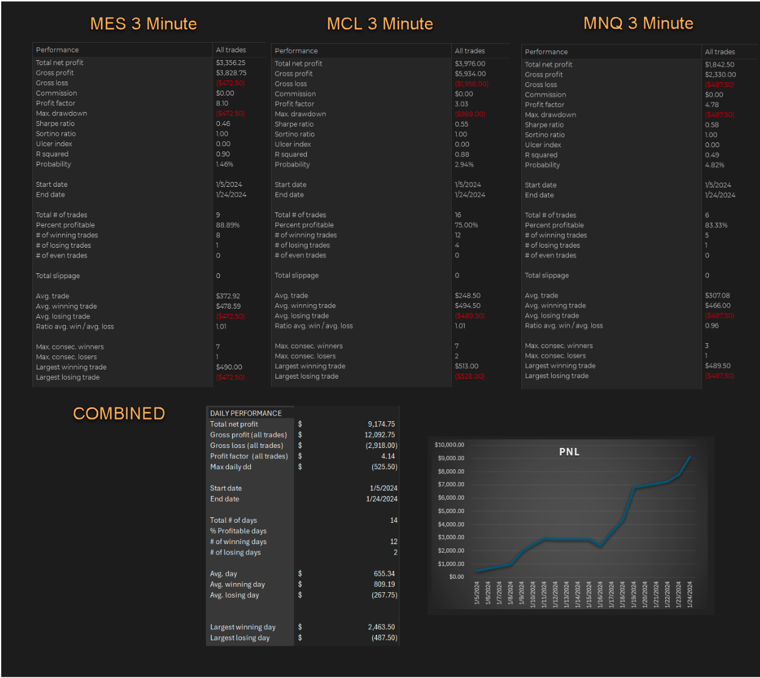Click the largest winning day value 2,463.50
Image resolution: width=760 pixels, height=678 pixels.
381,627
